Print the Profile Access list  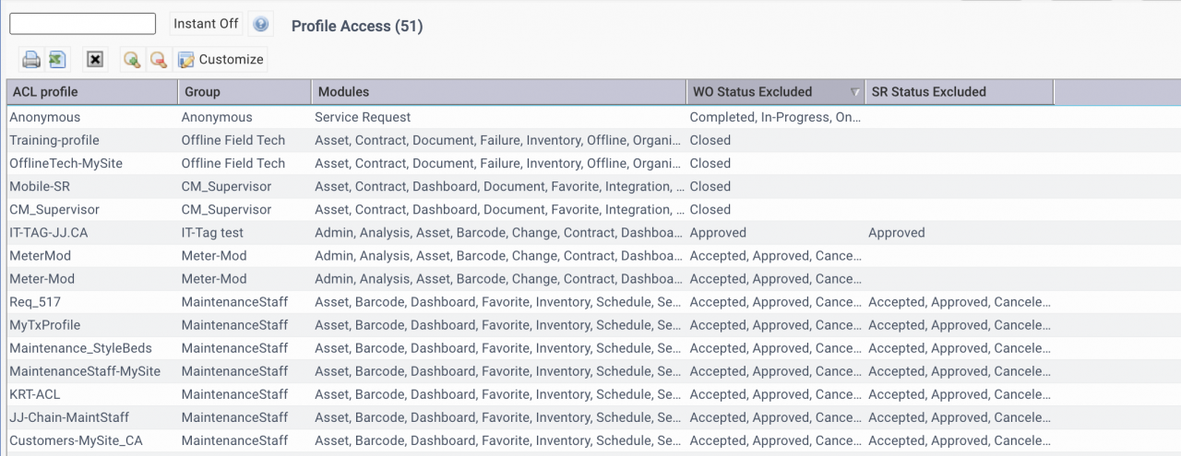[31, 60]
